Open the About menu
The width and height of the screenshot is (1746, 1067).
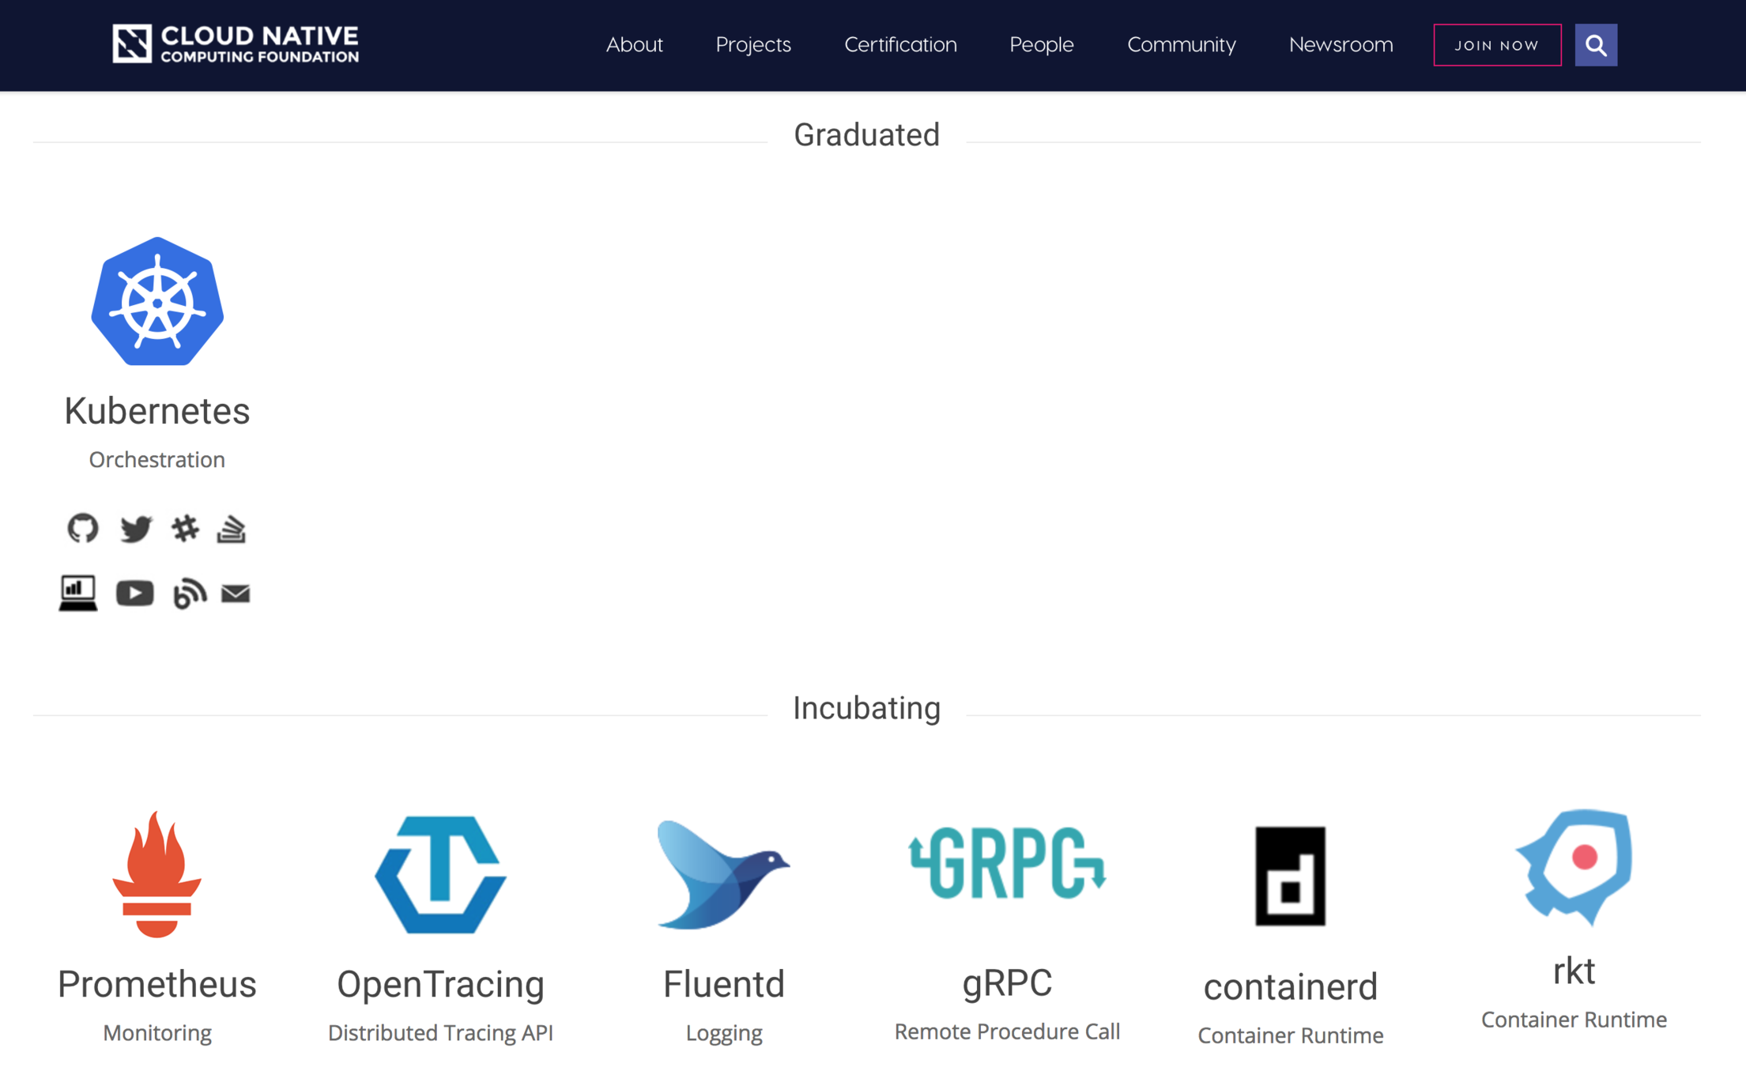pos(634,45)
